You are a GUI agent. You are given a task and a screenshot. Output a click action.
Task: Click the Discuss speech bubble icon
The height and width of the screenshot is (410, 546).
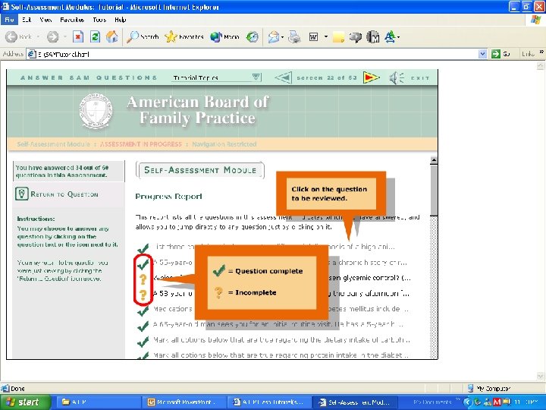(x=355, y=36)
